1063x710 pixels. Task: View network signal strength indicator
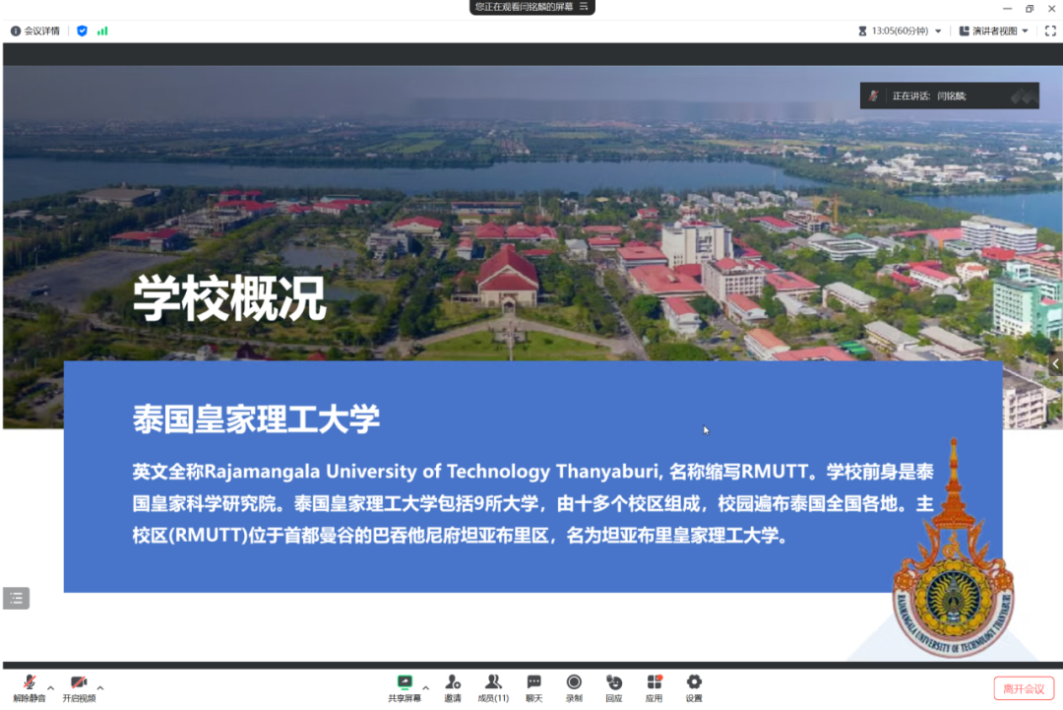[x=102, y=31]
